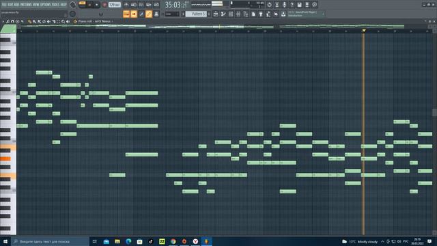Open the notification center icon
This screenshot has height=246, width=437.
tap(429, 241)
